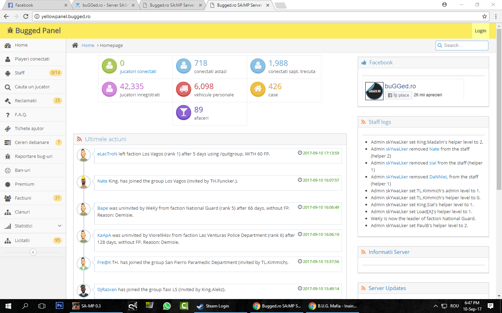Screen dimensions: 502x313
Task: Click the conectati sapt. trecuta icon
Action: coord(258,66)
